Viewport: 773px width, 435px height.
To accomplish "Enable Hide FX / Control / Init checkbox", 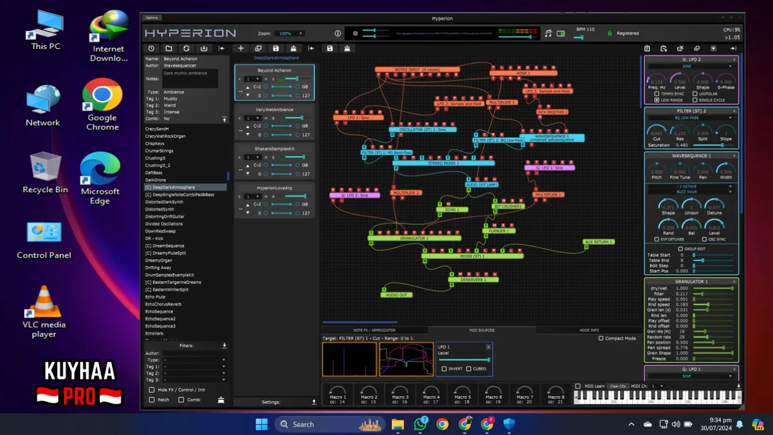I will 152,390.
